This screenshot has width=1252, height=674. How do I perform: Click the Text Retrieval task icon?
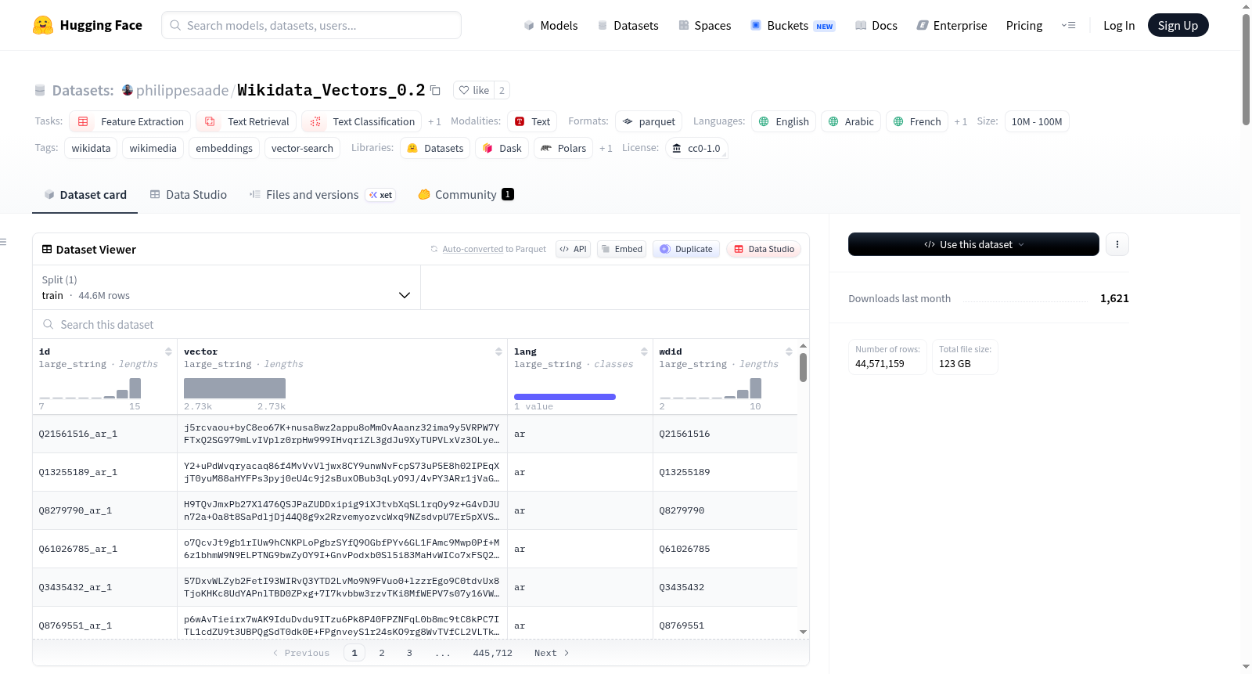pyautogui.click(x=210, y=121)
